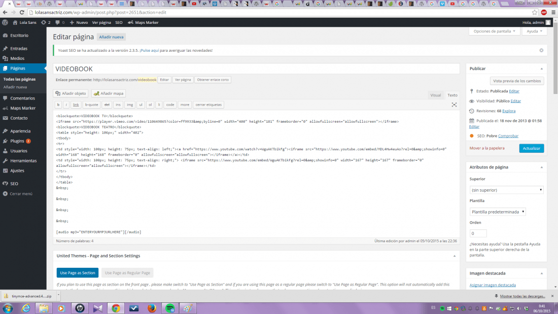Click Comprobar SEO link
The height and width of the screenshot is (314, 558).
tap(508, 136)
